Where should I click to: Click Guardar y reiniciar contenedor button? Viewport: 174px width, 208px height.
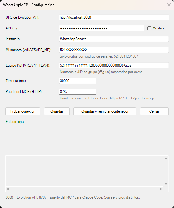(x=105, y=111)
